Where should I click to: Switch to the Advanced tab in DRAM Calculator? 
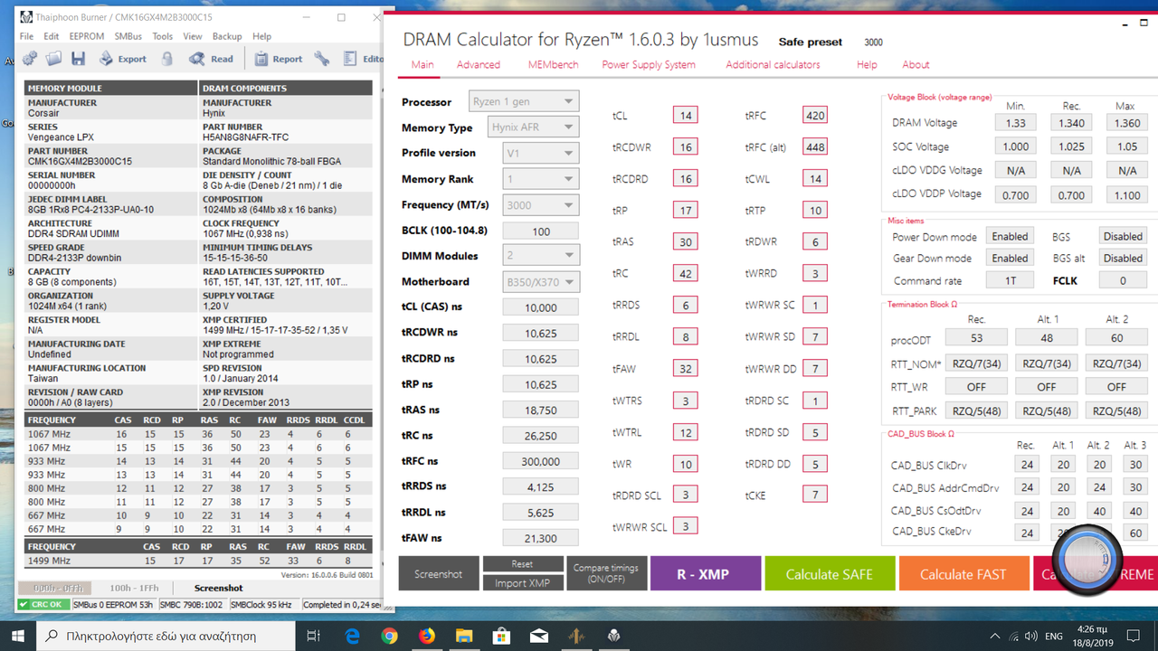click(479, 64)
